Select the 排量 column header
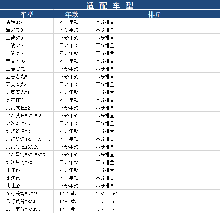 [155, 14]
